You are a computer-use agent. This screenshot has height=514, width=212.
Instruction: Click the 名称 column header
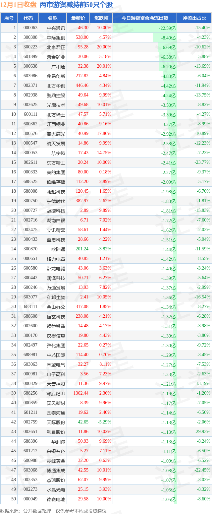pos(53,18)
